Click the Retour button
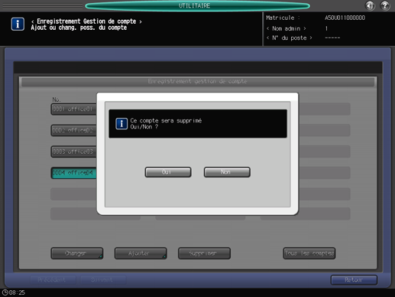Viewport: 395px width, 297px height. (354, 280)
